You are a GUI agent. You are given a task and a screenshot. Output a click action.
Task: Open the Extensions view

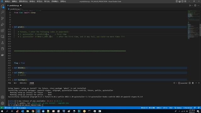tap(3, 30)
